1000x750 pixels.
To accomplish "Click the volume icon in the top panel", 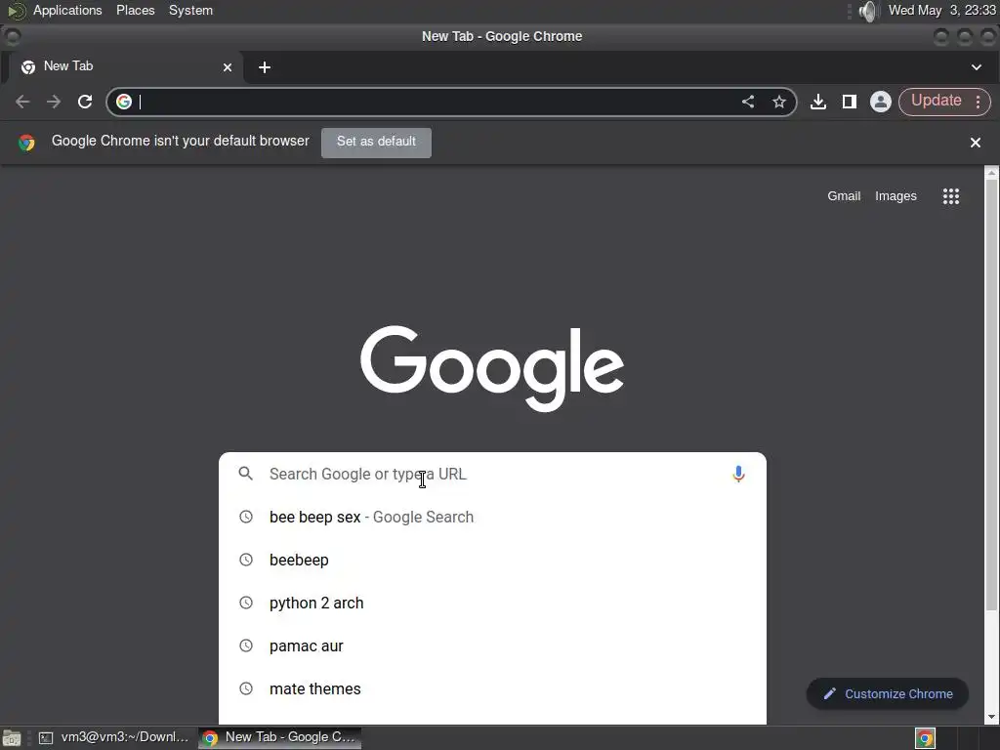I will click(868, 11).
